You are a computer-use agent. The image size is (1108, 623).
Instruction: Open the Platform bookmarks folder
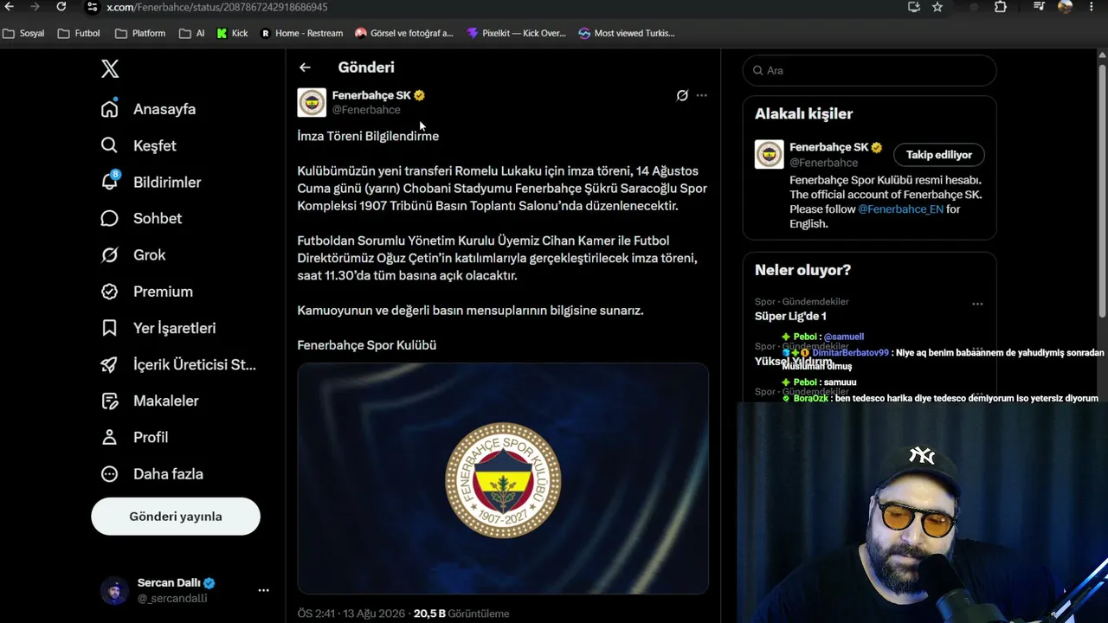click(140, 34)
